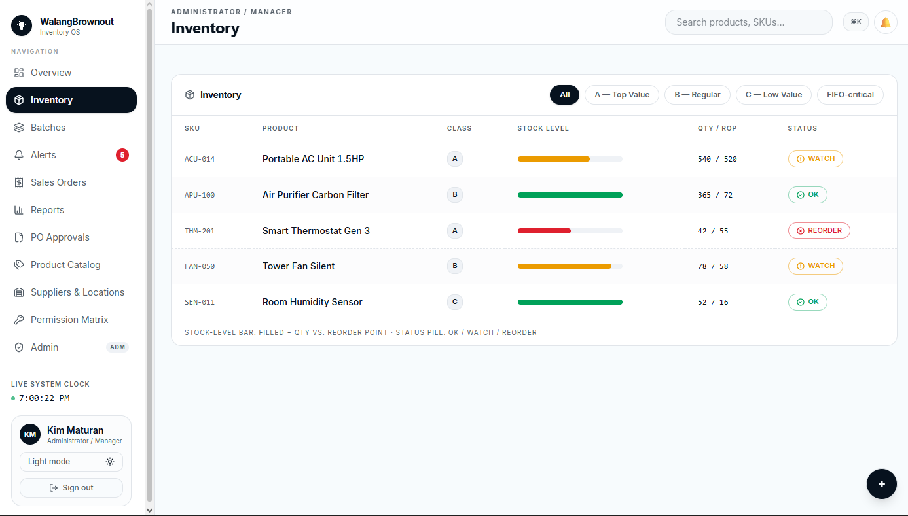Click the stock level bar for Tower Fan Silent
This screenshot has width=908, height=516.
pos(570,266)
